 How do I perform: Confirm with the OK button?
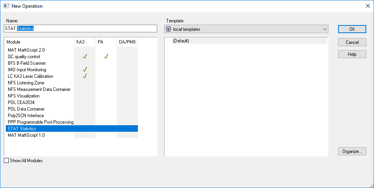352,29
